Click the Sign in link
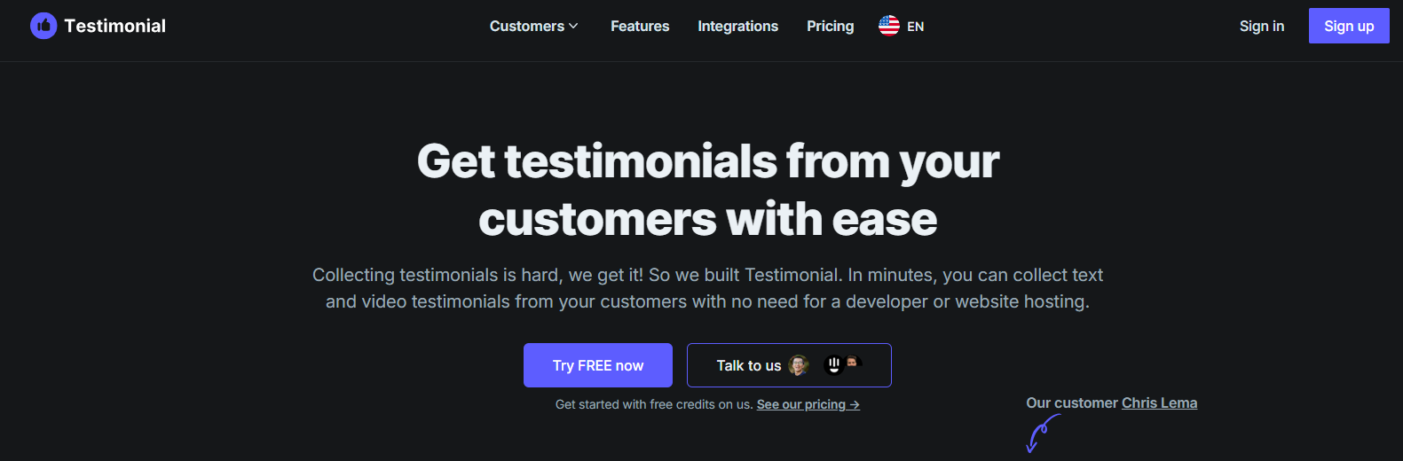1403x461 pixels. coord(1261,27)
